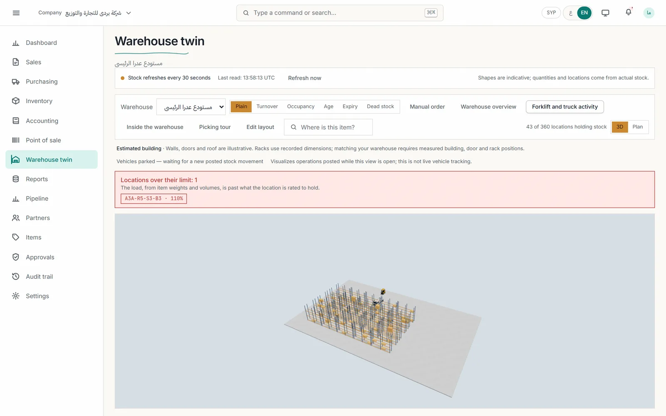Open the SYP currency selector
666x416 pixels.
552,13
